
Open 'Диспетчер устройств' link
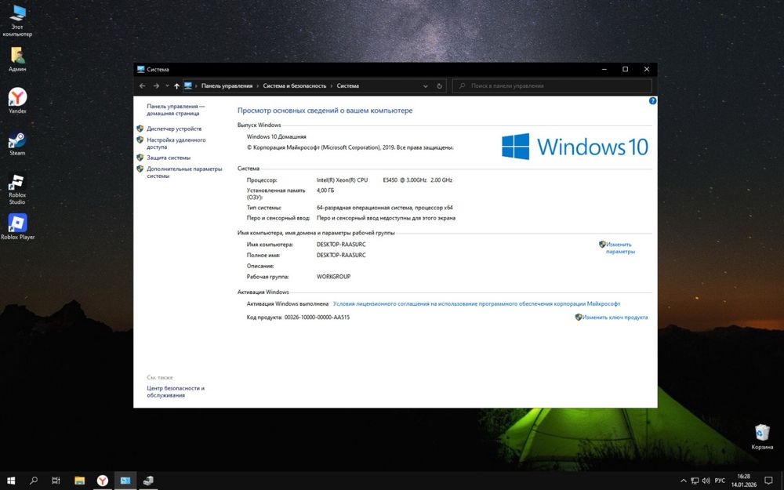[x=174, y=129]
